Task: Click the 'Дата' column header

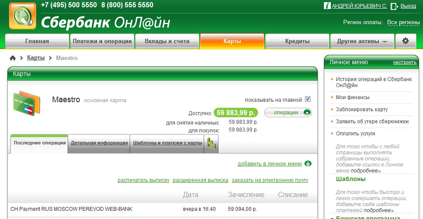Action: coord(191,195)
